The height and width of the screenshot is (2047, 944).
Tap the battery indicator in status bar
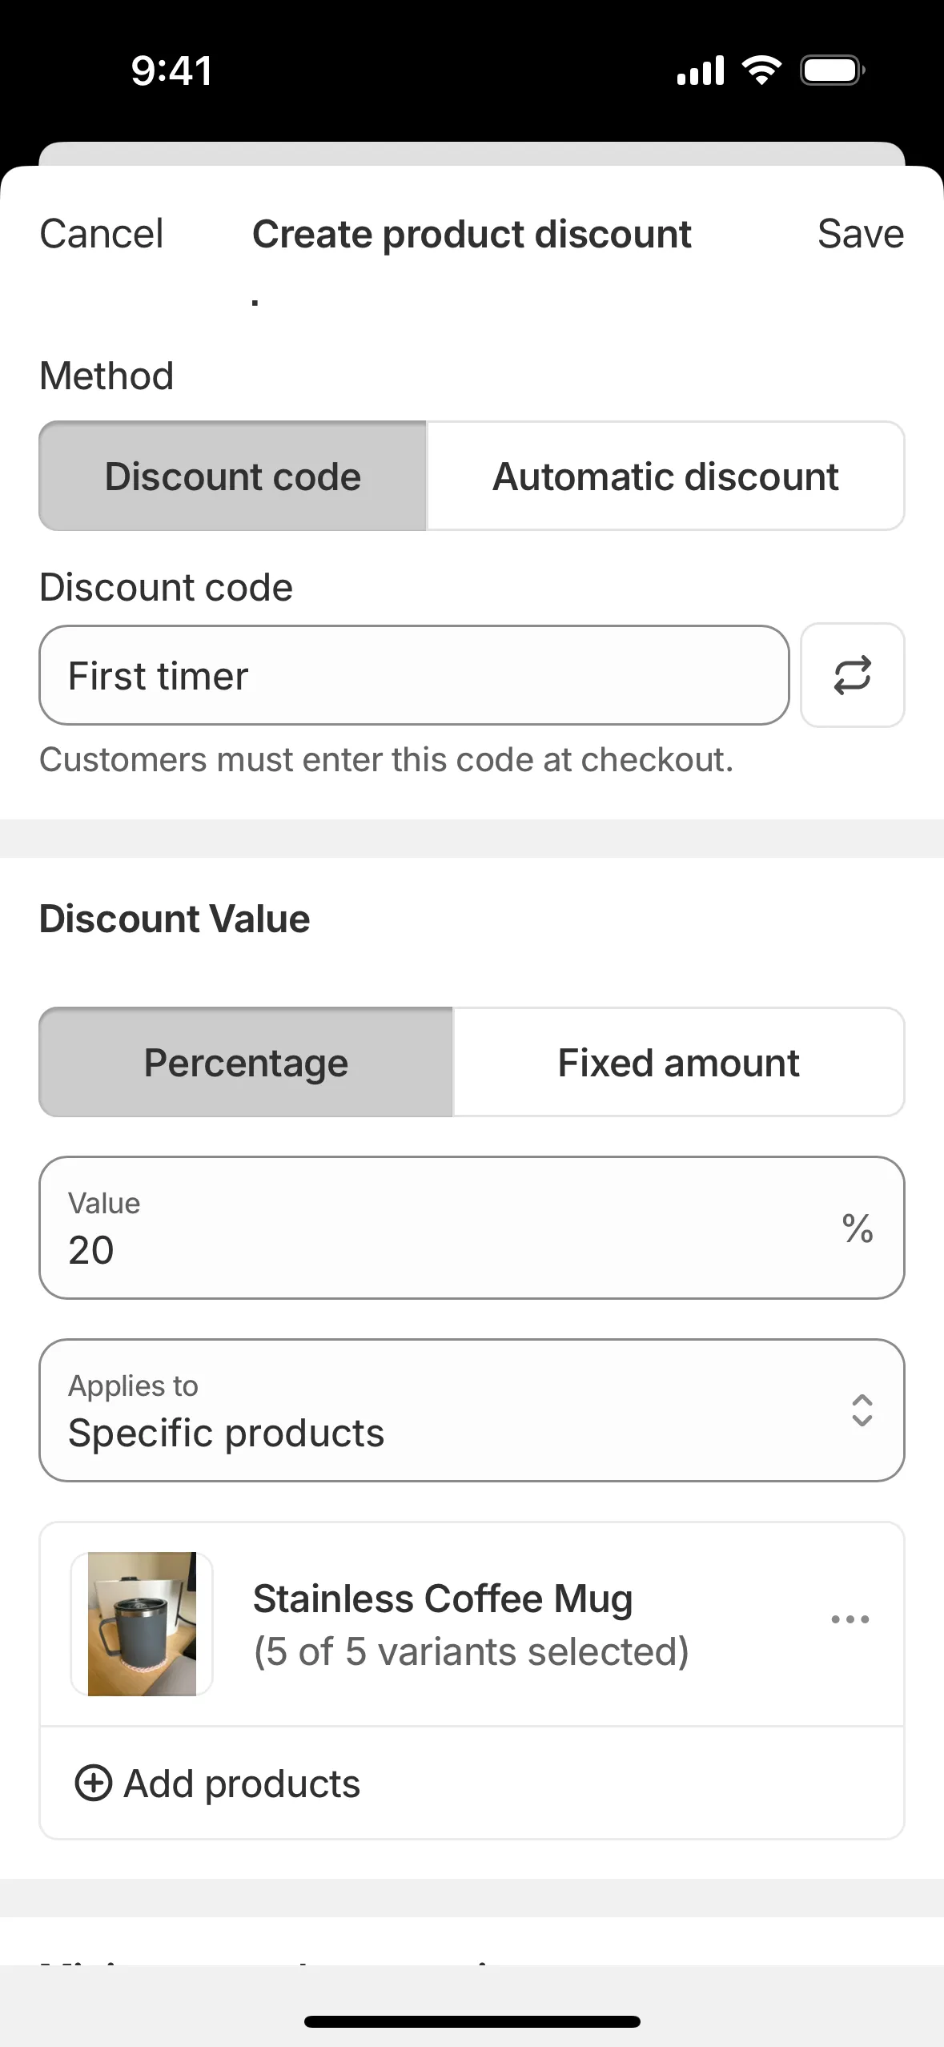click(833, 70)
